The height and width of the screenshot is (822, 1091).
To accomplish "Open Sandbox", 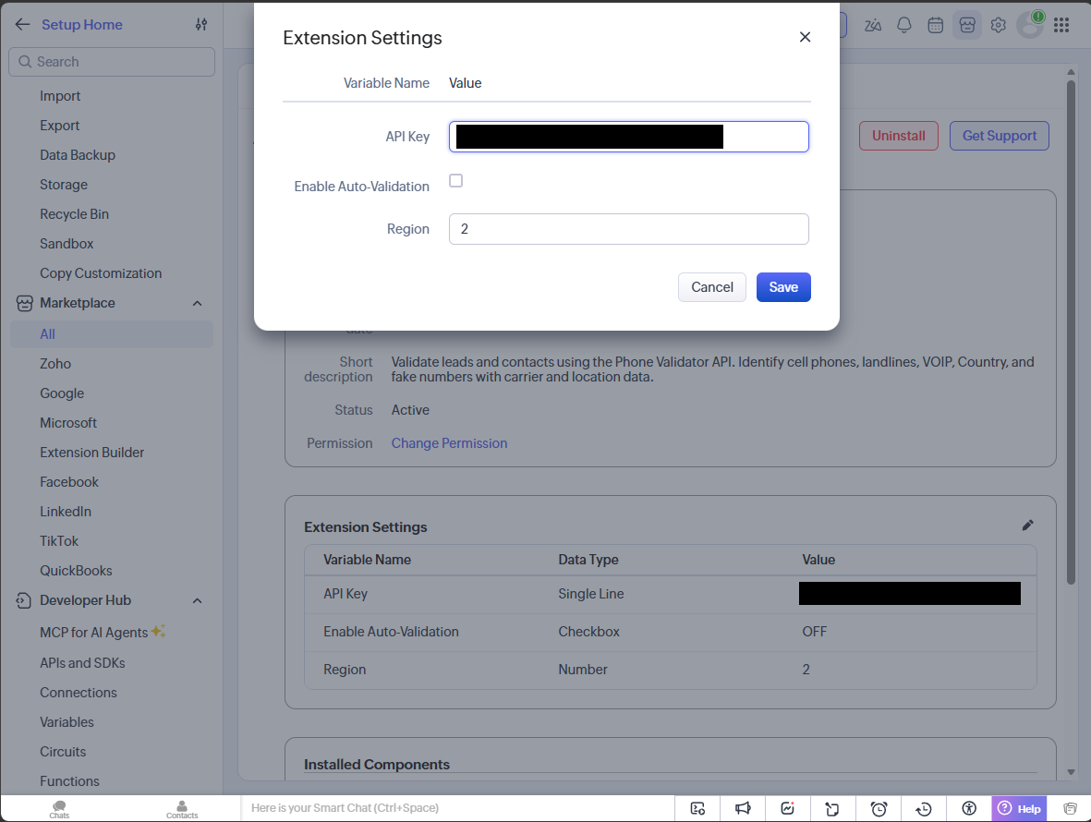I will click(x=67, y=244).
